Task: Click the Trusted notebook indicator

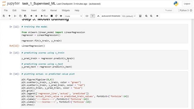Action: tap(169, 10)
